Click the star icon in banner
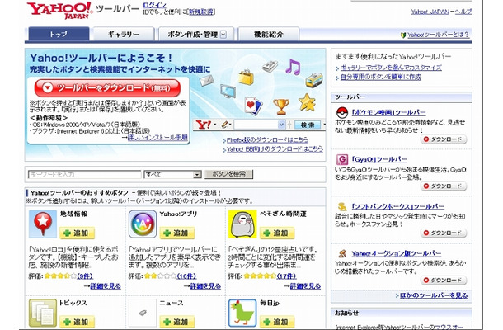 point(307,102)
